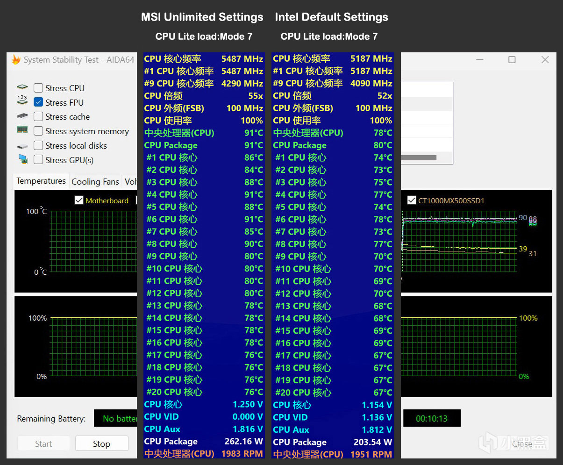Screen dimensions: 563x465
Task: Click the Close button at bottom right
Action: click(522, 444)
